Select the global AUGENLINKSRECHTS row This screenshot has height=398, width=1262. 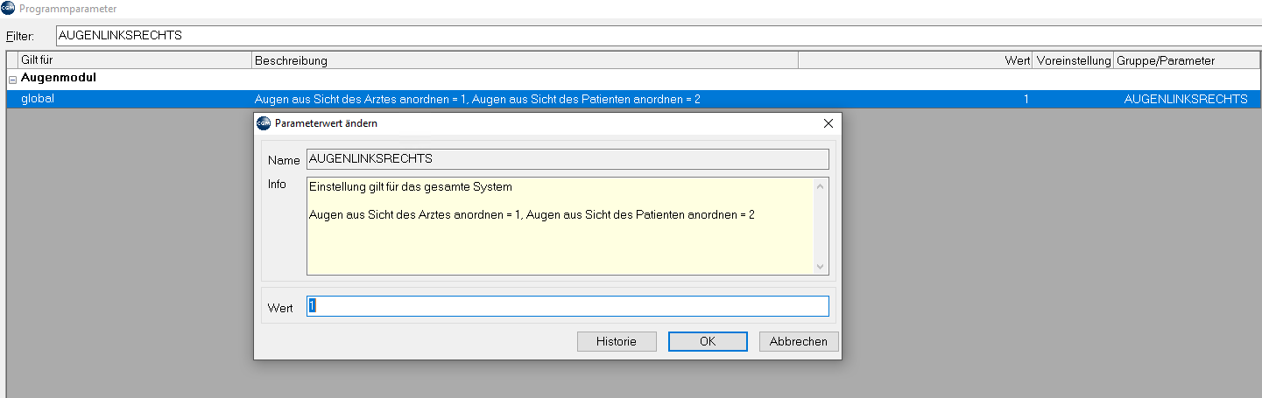634,99
